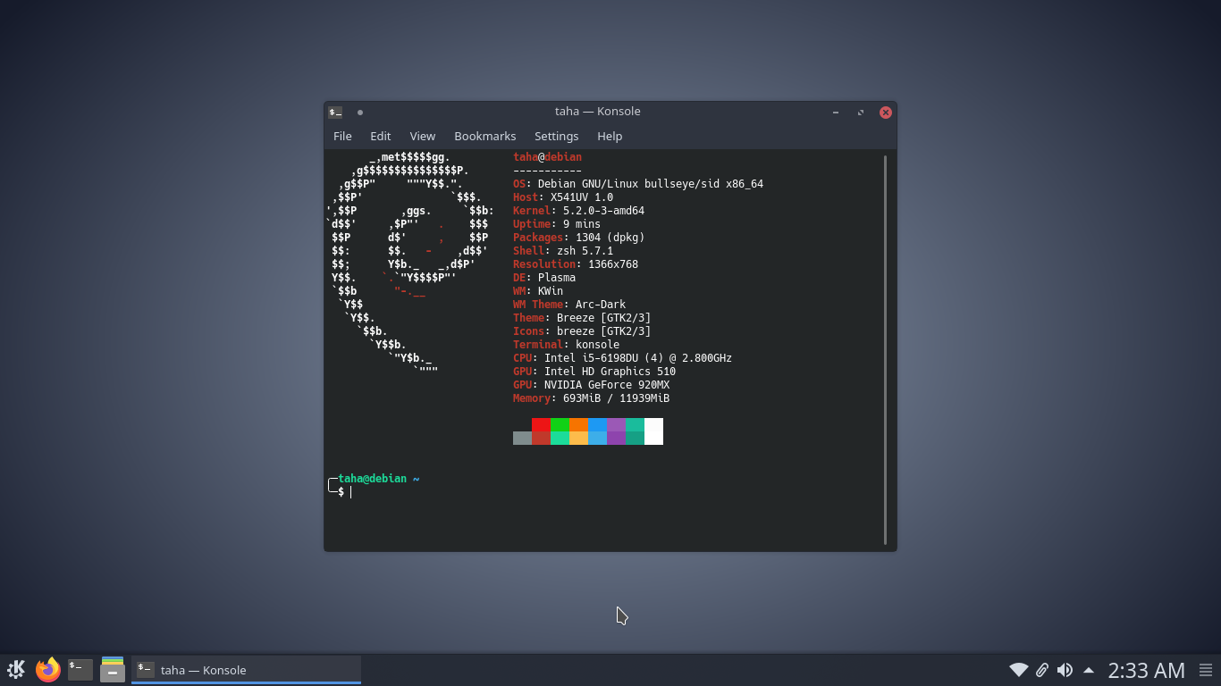This screenshot has width=1221, height=686.
Task: Click the taha@debian neofetch header text
Action: click(x=547, y=157)
